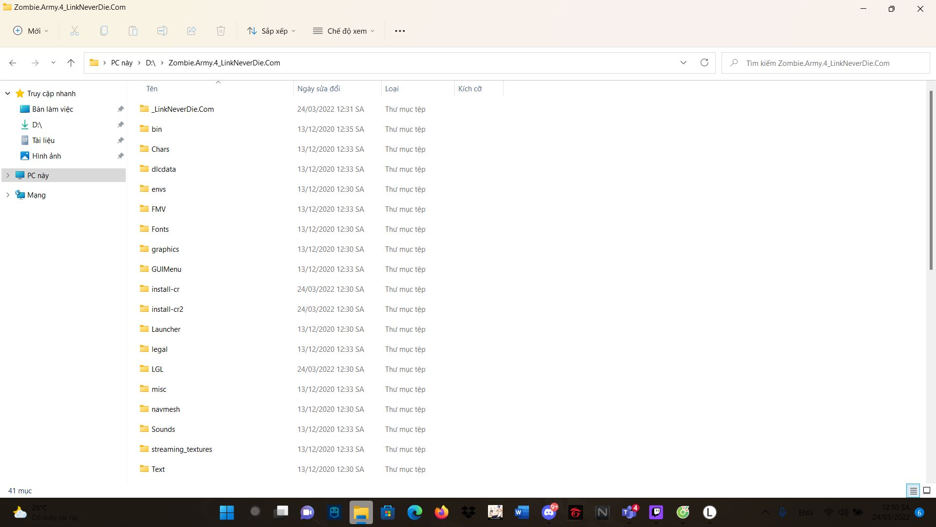Screen dimensions: 936x527
Task: Click the Paste clipboard icon
Action: pyautogui.click(x=133, y=31)
